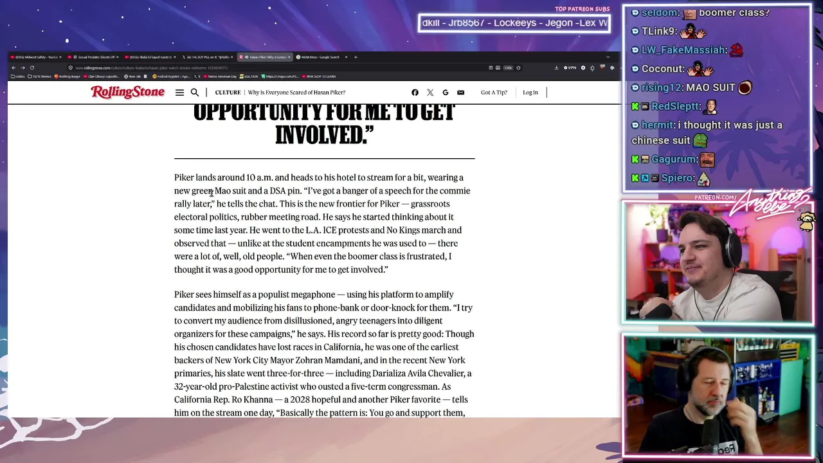This screenshot has height=463, width=823.
Task: Open the browser downloads icon
Action: pos(556,68)
